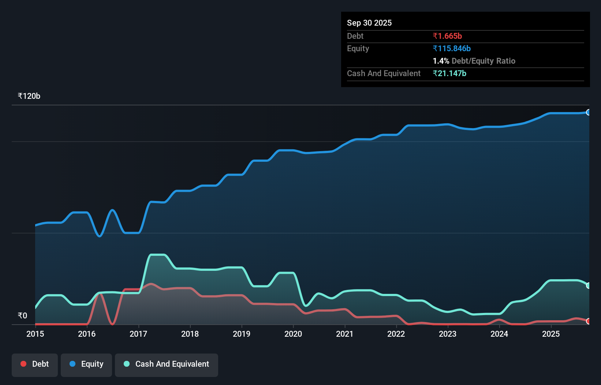Toggle the Debt legend button
This screenshot has width=601, height=385.
pyautogui.click(x=35, y=364)
